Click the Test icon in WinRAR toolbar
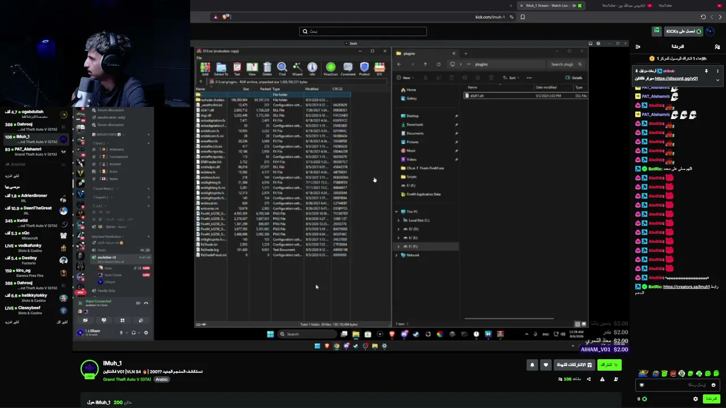The height and width of the screenshot is (408, 726). [x=237, y=69]
